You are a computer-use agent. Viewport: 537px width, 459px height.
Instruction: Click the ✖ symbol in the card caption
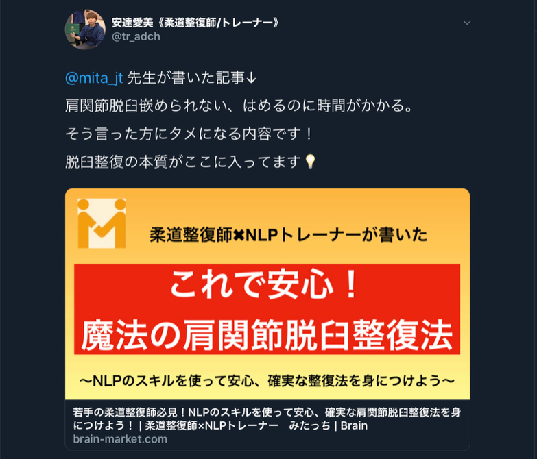[239, 235]
